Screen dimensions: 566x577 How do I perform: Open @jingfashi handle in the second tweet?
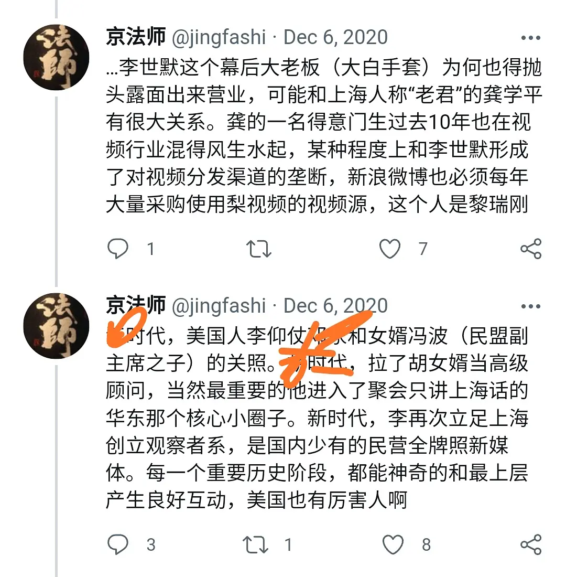[x=219, y=306]
